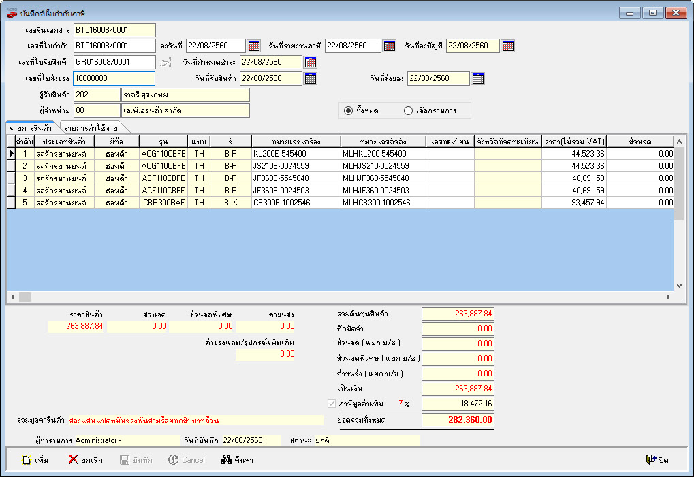Select engine number cell KL200E-545400

296,154
